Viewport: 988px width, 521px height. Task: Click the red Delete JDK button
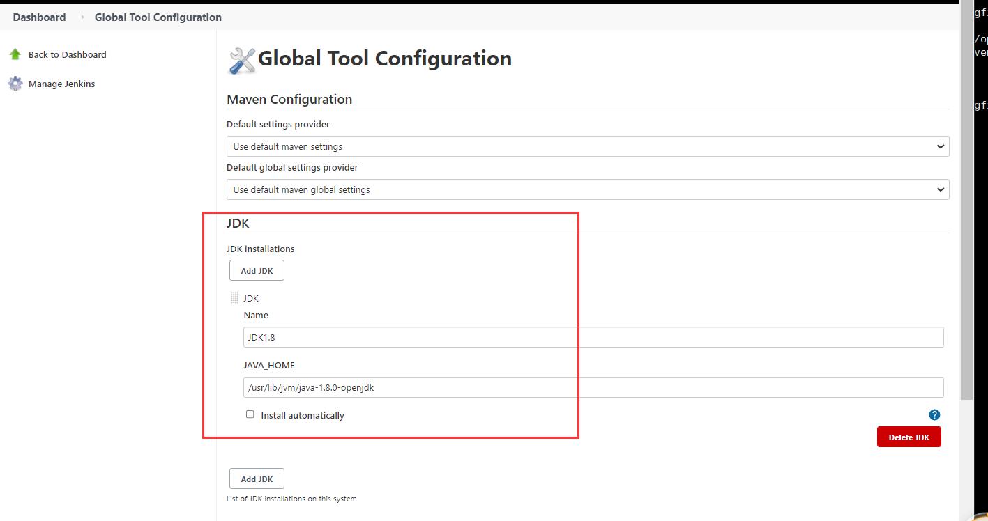coord(909,437)
